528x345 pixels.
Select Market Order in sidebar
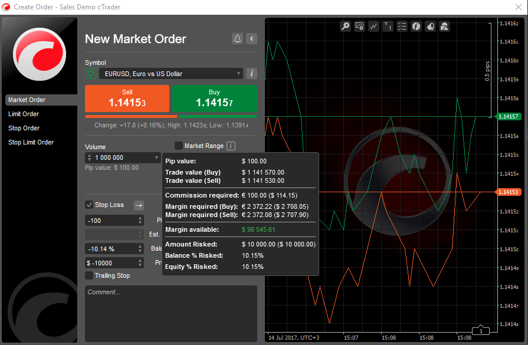tap(41, 100)
